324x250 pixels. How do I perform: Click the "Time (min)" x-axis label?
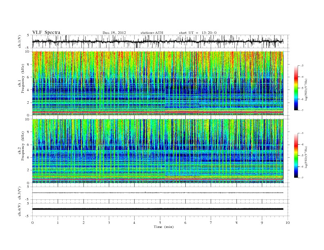[164, 227]
